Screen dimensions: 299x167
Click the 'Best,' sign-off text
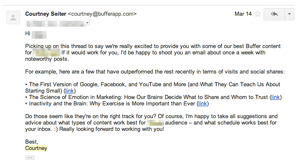click(32, 142)
